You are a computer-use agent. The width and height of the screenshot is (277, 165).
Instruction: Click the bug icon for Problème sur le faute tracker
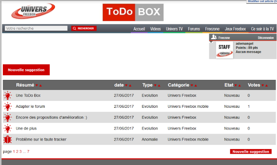pyautogui.click(x=7, y=140)
